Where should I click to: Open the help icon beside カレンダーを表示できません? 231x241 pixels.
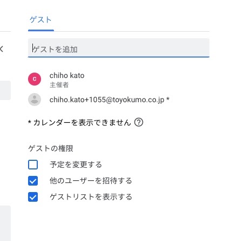139,123
